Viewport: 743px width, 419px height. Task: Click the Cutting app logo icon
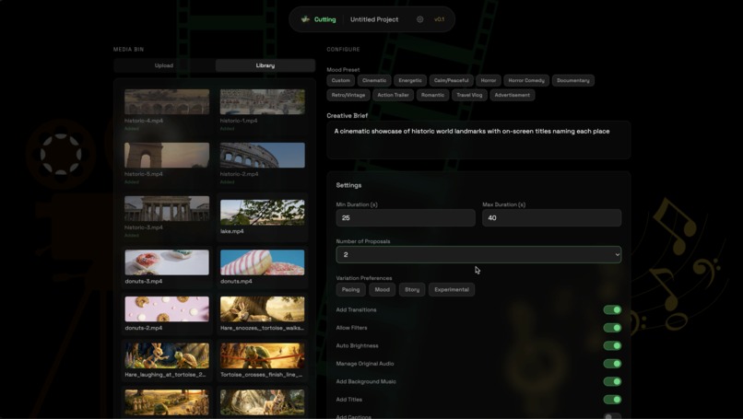coord(305,19)
